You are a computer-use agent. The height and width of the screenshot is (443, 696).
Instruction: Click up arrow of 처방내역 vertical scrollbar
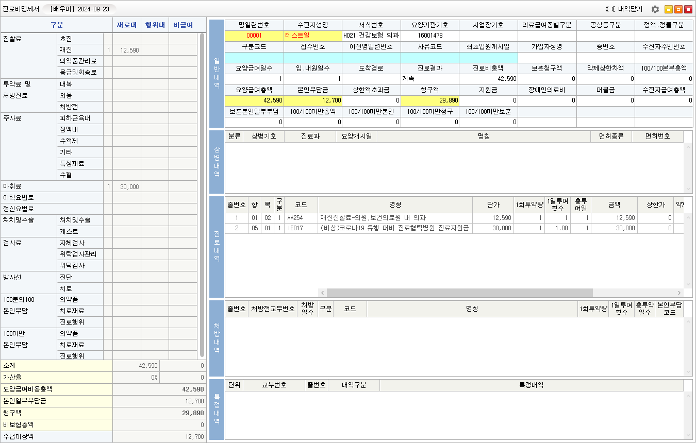(x=688, y=322)
